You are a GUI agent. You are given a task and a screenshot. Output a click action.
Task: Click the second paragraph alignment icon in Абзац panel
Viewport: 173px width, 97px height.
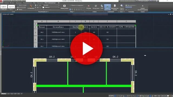(72, 10)
